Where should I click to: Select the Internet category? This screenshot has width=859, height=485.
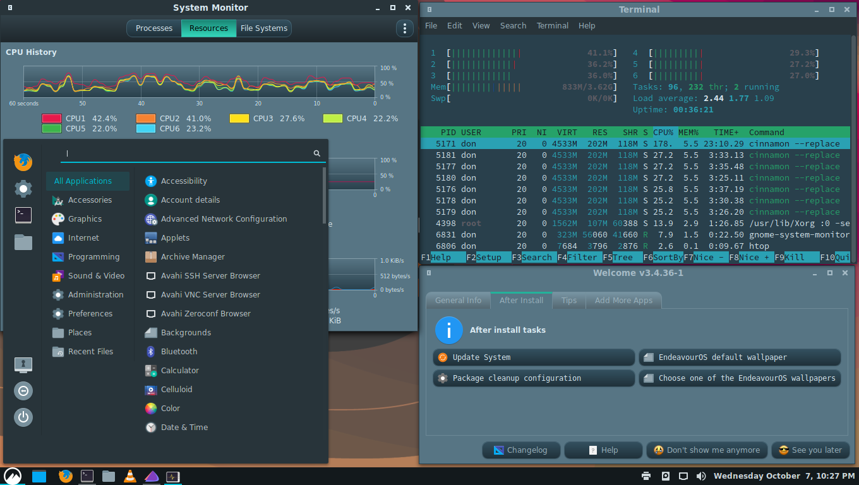(88, 238)
